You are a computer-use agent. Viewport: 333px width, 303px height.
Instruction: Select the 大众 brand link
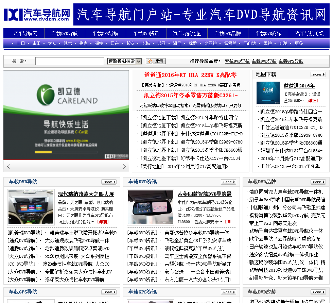pyautogui.click(x=52, y=43)
